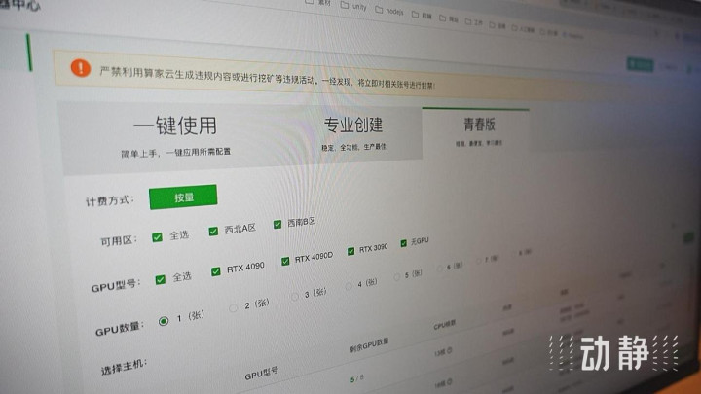701x394 pixels.
Task: Open the unity bookmark folder
Action: [353, 6]
